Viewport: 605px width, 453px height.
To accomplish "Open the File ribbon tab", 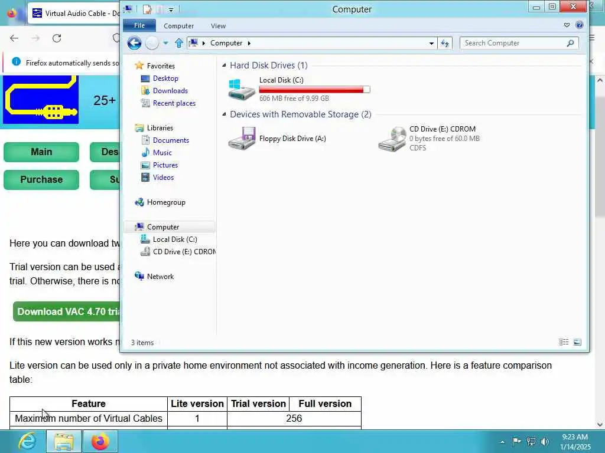I will tap(139, 25).
